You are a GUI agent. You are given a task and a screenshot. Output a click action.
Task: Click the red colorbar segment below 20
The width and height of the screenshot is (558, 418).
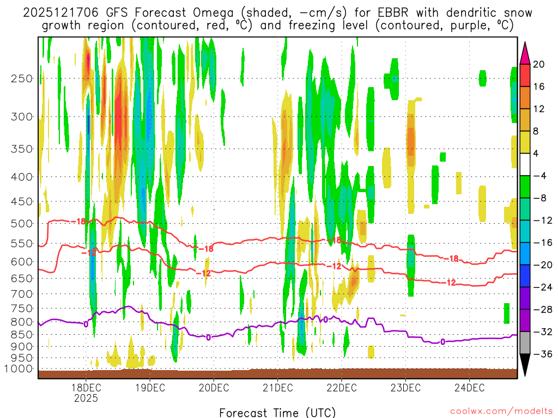(x=525, y=75)
